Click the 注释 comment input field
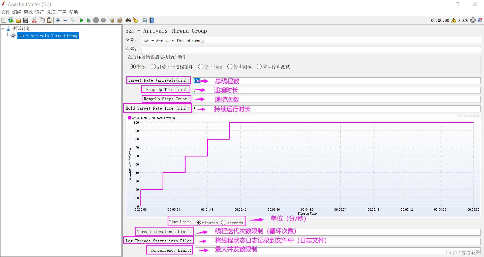484x257 pixels. [x=311, y=50]
